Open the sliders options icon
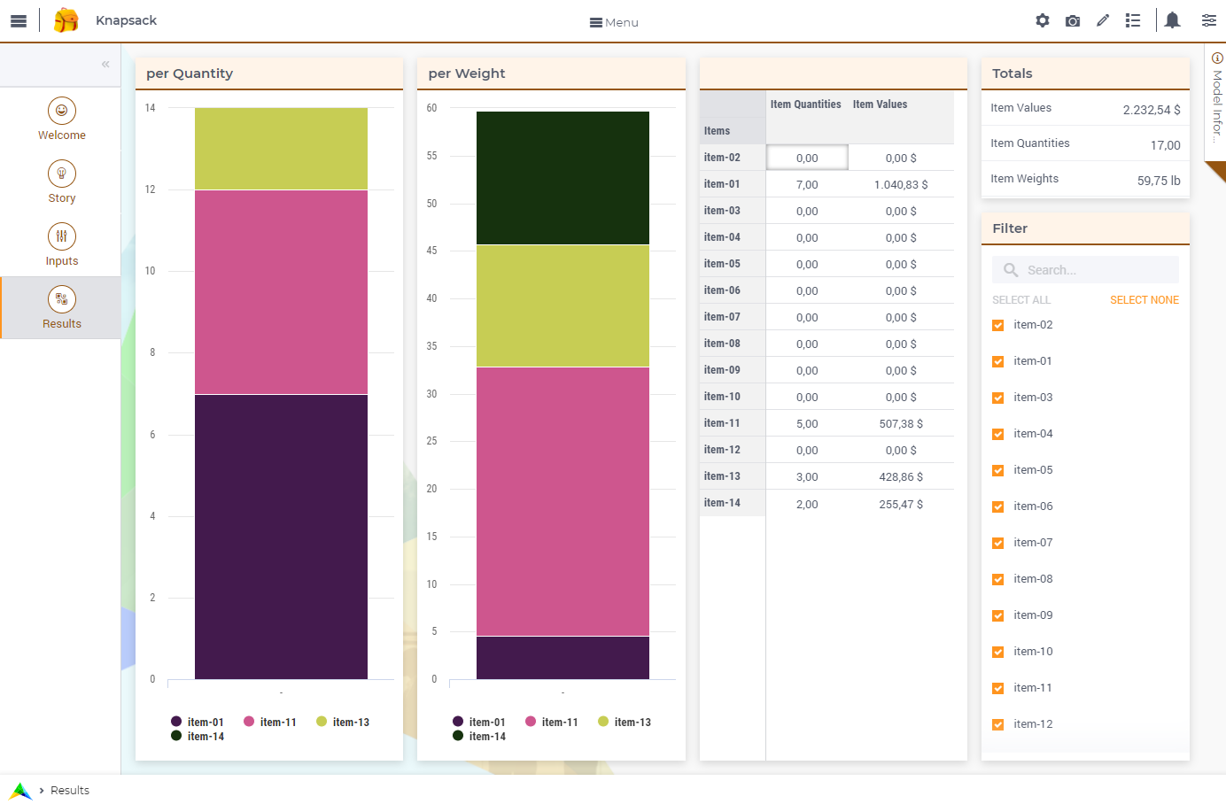This screenshot has height=804, width=1226. click(1209, 20)
